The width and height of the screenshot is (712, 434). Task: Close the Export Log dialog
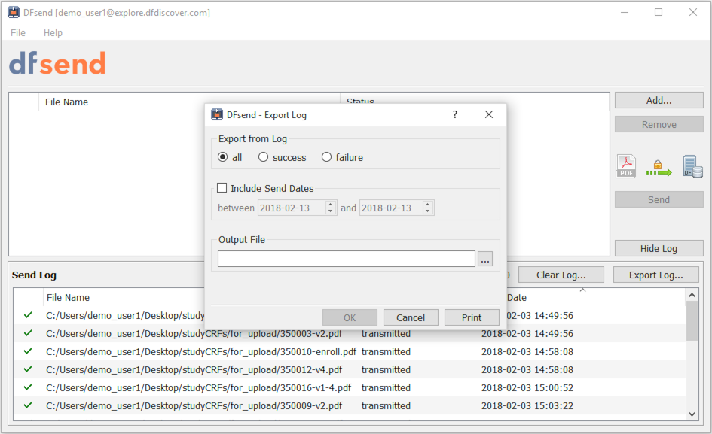click(x=488, y=114)
